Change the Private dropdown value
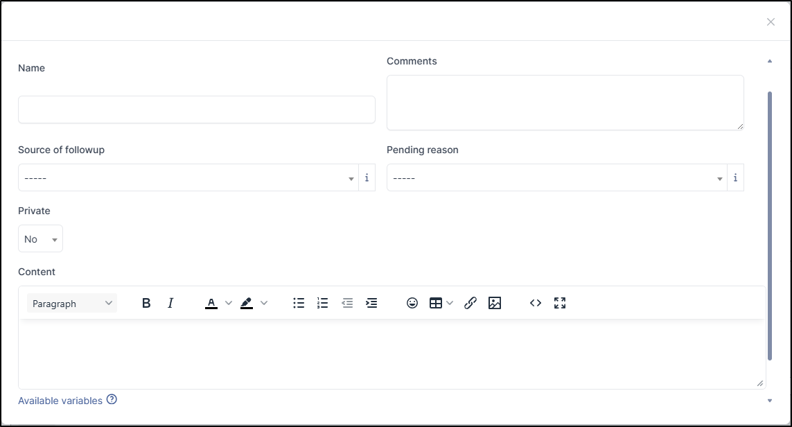 (x=40, y=239)
